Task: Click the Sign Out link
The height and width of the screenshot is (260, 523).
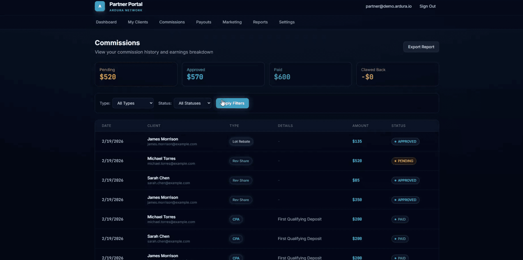Action: click(427, 6)
